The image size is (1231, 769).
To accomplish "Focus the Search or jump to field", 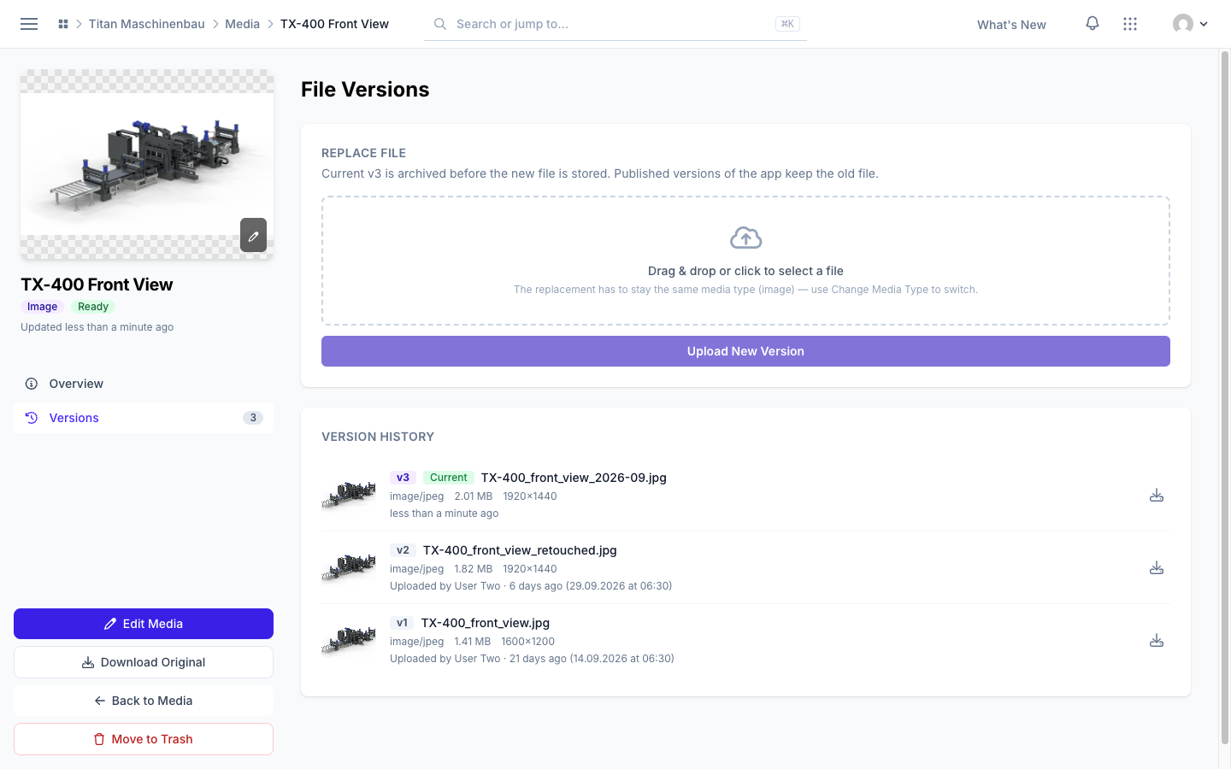I will (615, 24).
